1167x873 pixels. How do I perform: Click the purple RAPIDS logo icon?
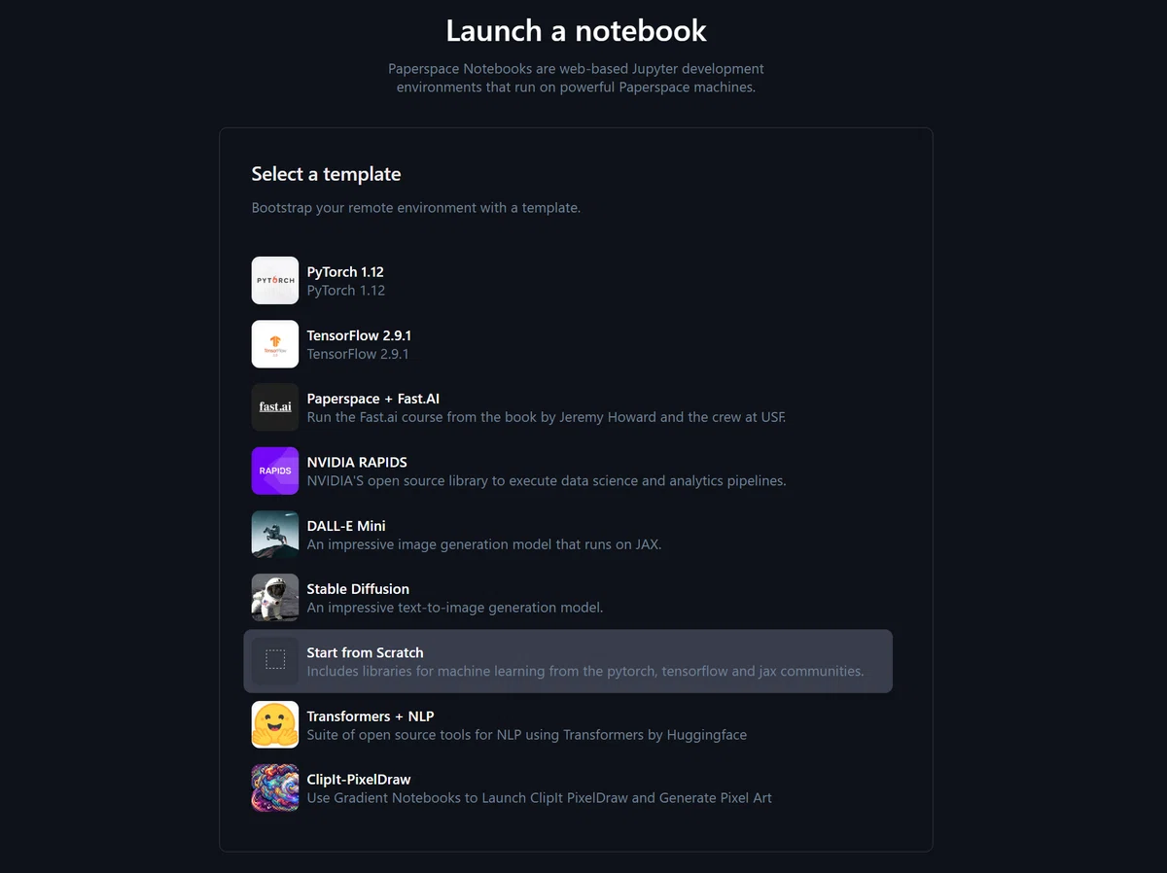[x=275, y=471]
